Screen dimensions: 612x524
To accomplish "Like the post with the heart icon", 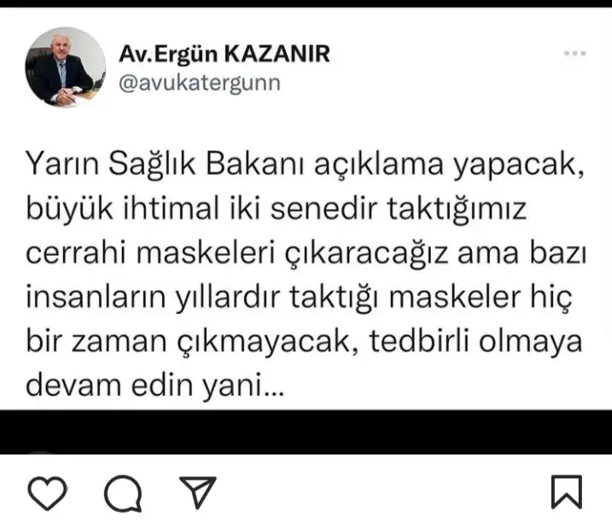I will click(x=48, y=493).
